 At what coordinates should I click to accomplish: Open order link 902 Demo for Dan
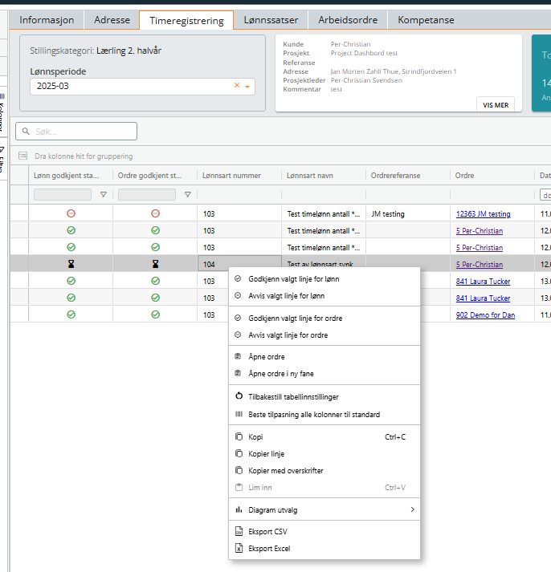[485, 315]
